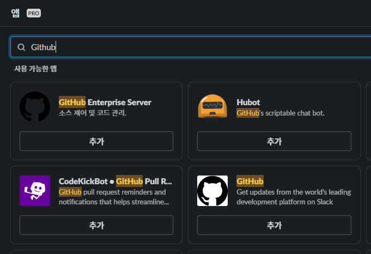Click the search magnifier icon
This screenshot has width=371, height=254.
click(x=21, y=47)
